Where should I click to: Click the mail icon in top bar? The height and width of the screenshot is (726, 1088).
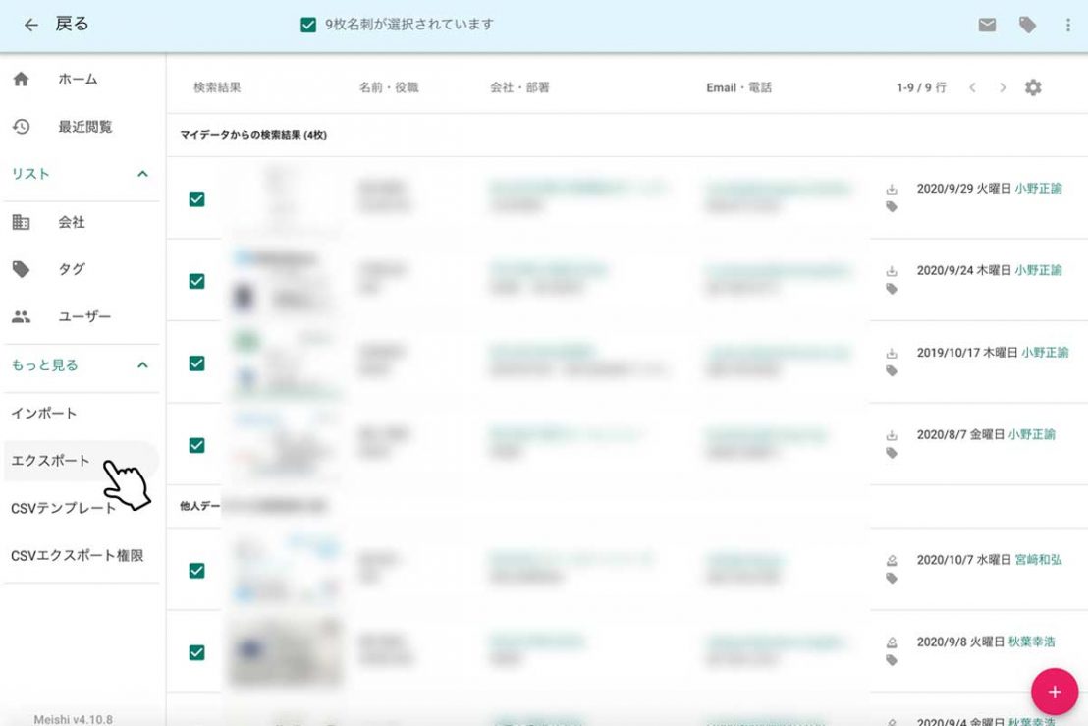(x=987, y=26)
